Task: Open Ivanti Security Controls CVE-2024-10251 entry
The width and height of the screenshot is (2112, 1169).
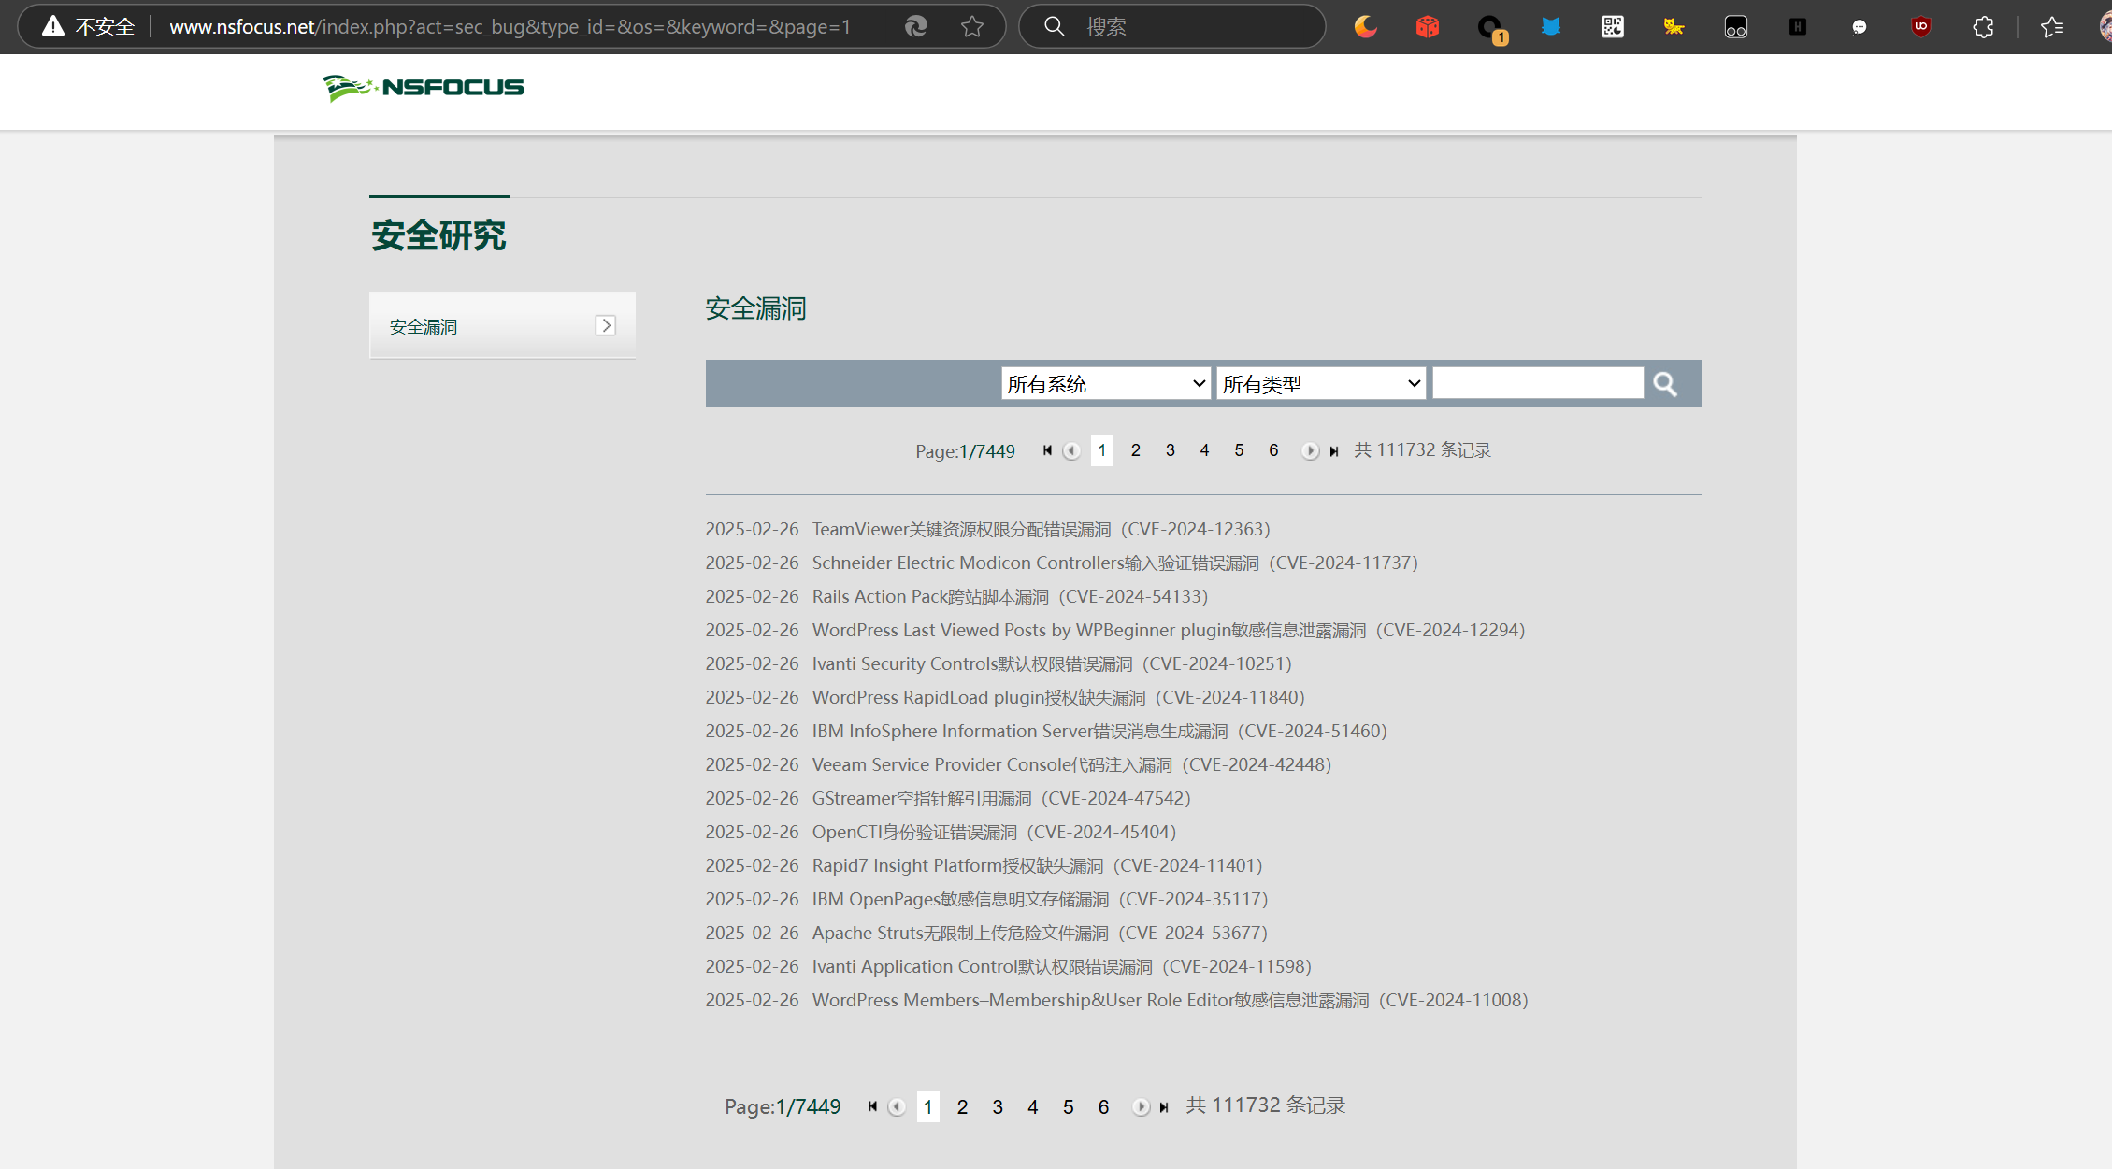Action: 1052,663
